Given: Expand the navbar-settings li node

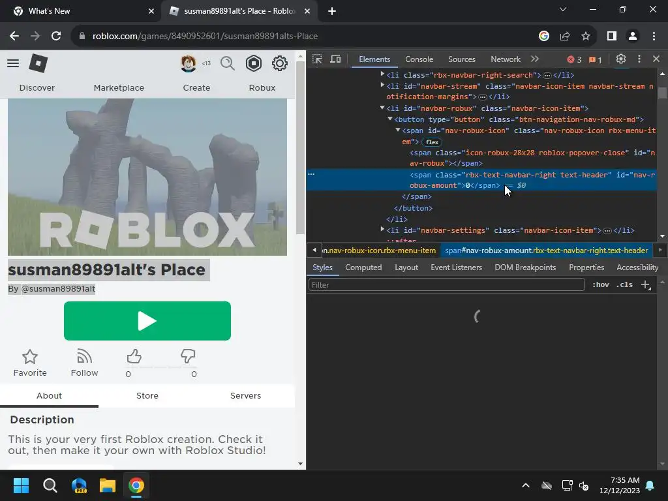Looking at the screenshot, I should [382, 230].
